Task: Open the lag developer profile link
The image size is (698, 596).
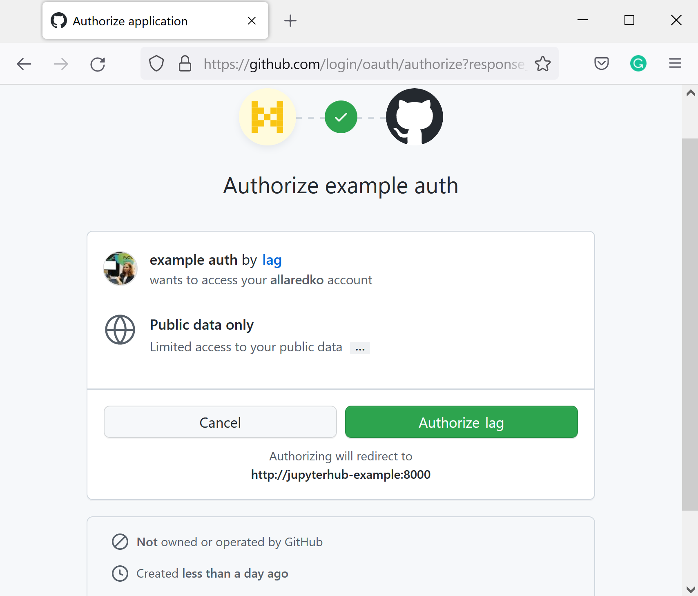Action: click(x=272, y=260)
